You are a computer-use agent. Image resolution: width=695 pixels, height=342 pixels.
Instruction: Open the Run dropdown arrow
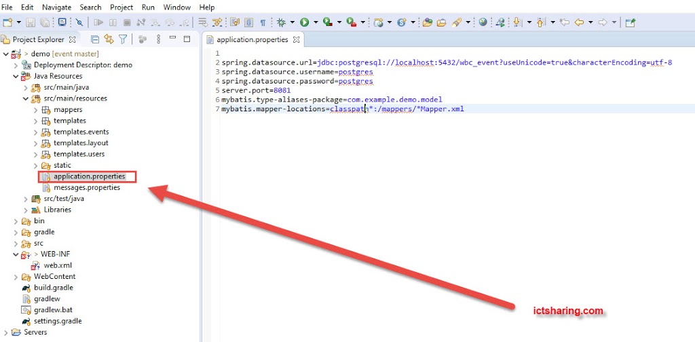[x=316, y=22]
